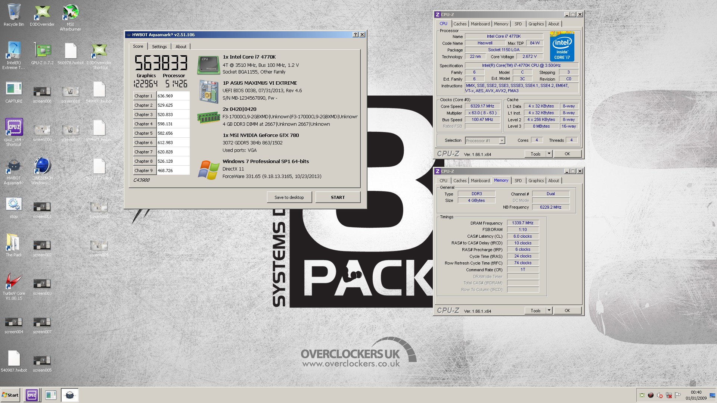Viewport: 717px width, 403px height.
Task: Expand Tools dropdown arrow in lower CPU-Z
Action: pos(549,310)
